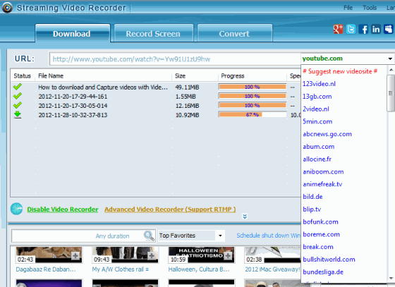Share via LinkedIn icon
Image resolution: width=395 pixels, height=287 pixels.
click(376, 29)
